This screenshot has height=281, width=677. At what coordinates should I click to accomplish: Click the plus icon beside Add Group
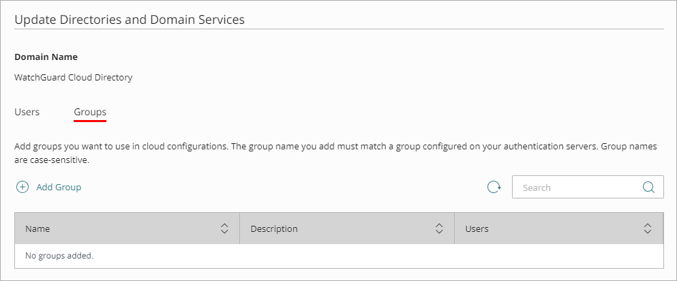click(x=22, y=187)
